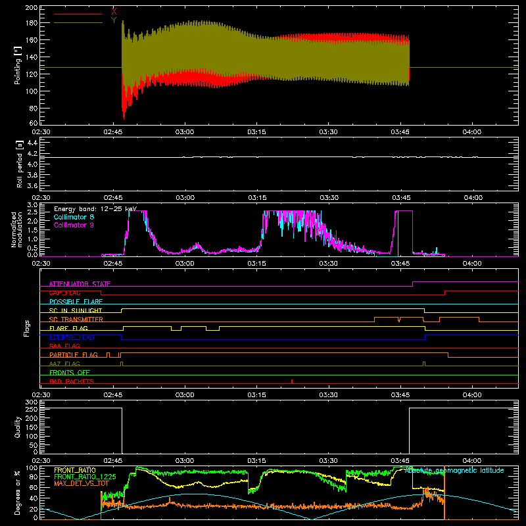
Task: Click the 03:45 tick under modulation plot
Action: point(400,264)
